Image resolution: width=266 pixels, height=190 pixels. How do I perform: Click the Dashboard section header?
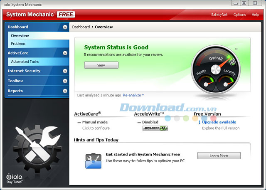pyautogui.click(x=37, y=27)
